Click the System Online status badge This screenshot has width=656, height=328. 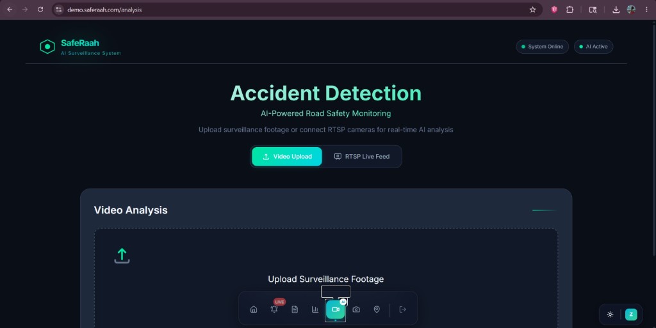pos(542,46)
